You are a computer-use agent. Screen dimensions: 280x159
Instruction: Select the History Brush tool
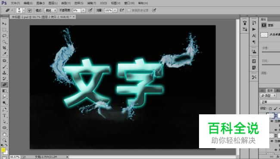[4, 79]
